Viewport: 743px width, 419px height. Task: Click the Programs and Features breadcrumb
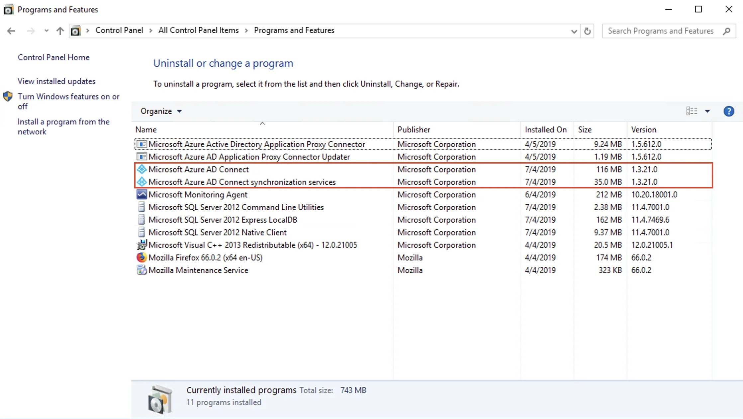(x=294, y=31)
